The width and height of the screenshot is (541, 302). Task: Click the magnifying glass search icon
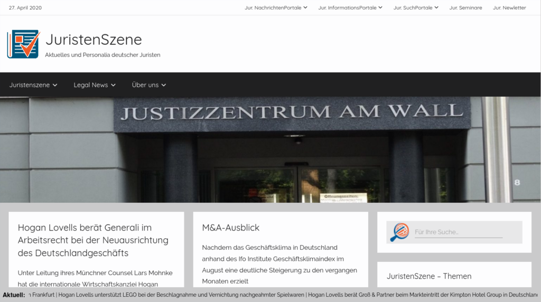point(399,232)
